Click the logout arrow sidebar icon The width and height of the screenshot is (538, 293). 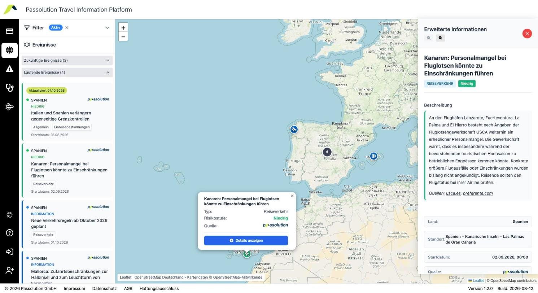click(9, 252)
